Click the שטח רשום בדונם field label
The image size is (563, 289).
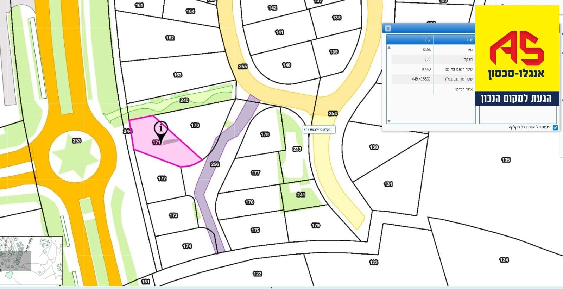click(459, 69)
